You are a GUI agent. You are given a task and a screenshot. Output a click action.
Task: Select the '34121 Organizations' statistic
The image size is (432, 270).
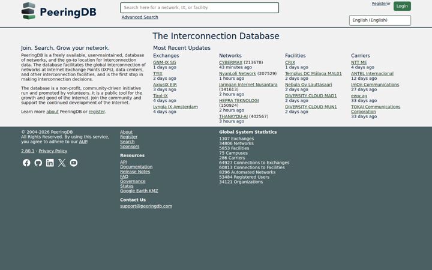(241, 182)
